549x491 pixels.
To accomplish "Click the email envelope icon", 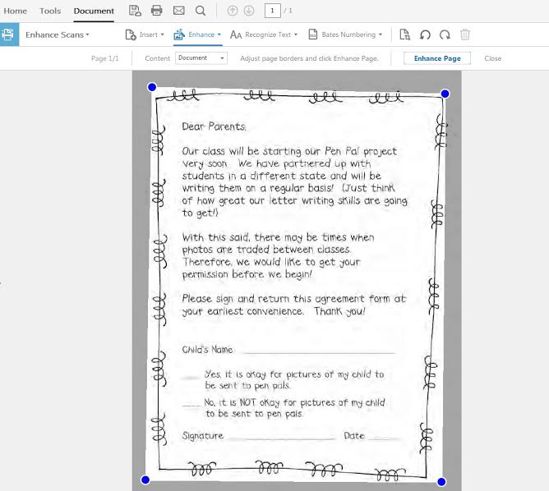I will click(x=179, y=11).
